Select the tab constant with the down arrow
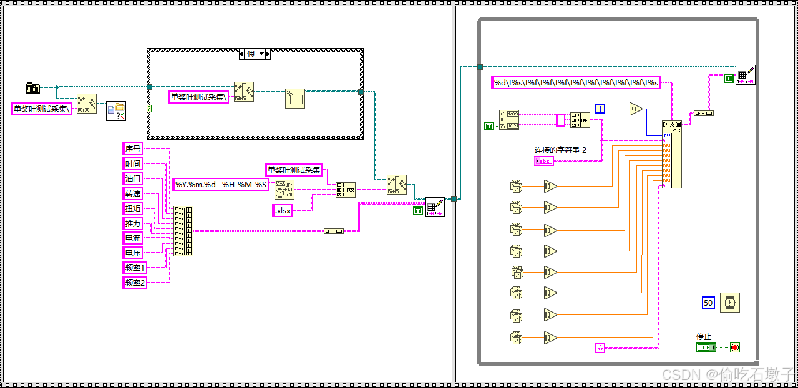The image size is (798, 388). [x=600, y=348]
